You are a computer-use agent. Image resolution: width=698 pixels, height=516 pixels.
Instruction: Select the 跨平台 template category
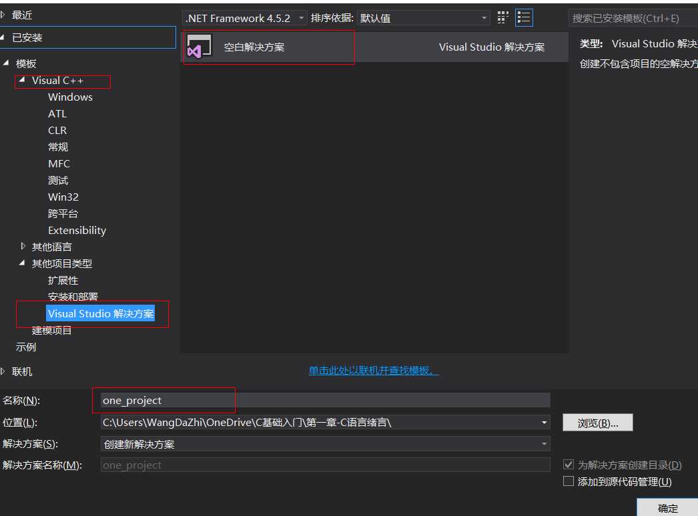(63, 213)
